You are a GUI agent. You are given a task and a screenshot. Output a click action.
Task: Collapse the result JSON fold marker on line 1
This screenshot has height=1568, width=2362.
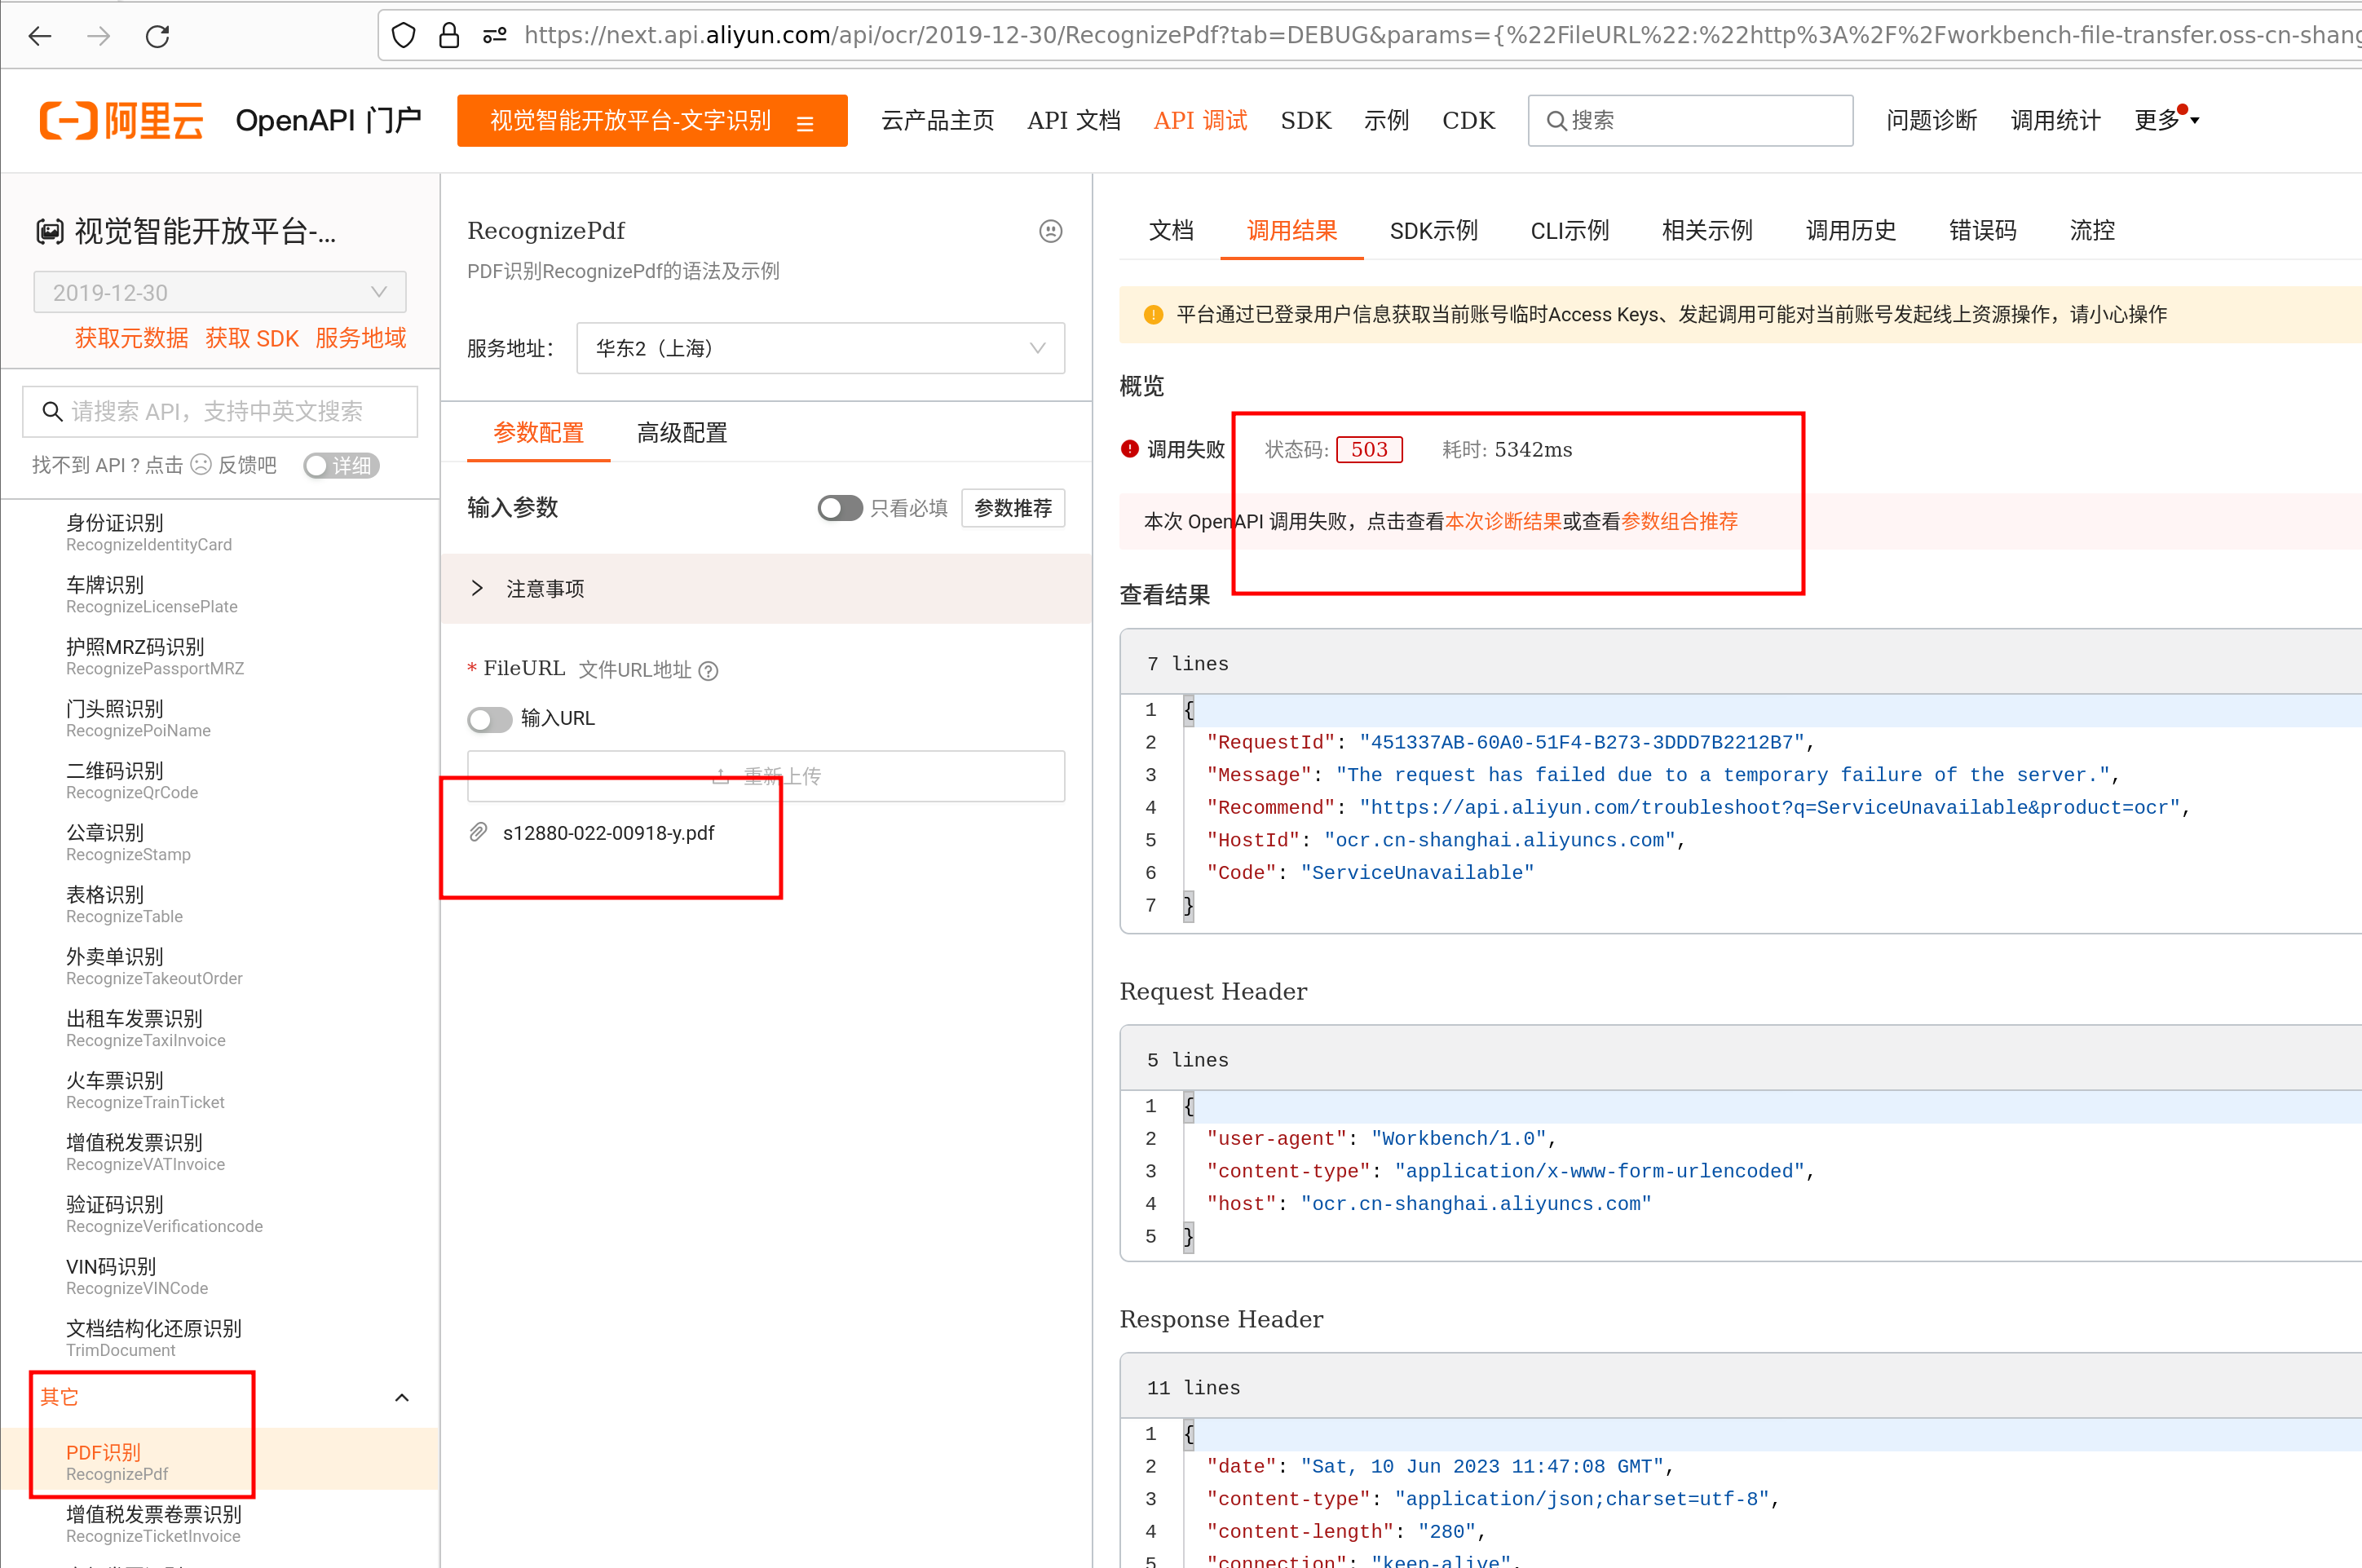[x=1188, y=710]
